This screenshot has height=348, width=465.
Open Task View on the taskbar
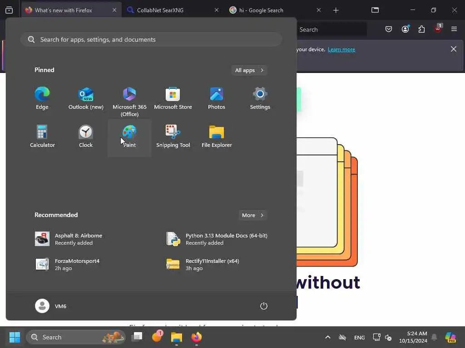click(x=137, y=337)
